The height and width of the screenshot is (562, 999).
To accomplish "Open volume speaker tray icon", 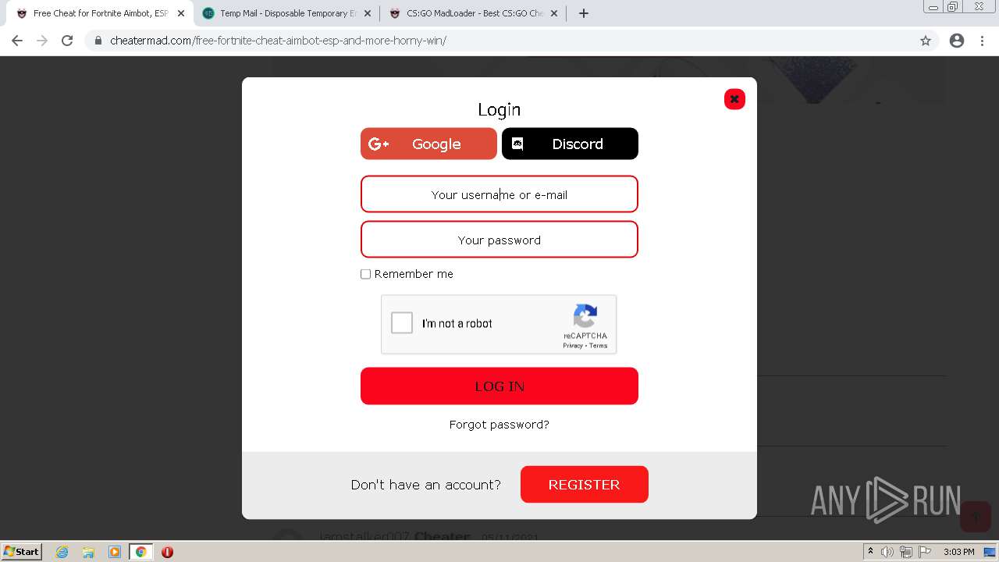I will tap(887, 552).
